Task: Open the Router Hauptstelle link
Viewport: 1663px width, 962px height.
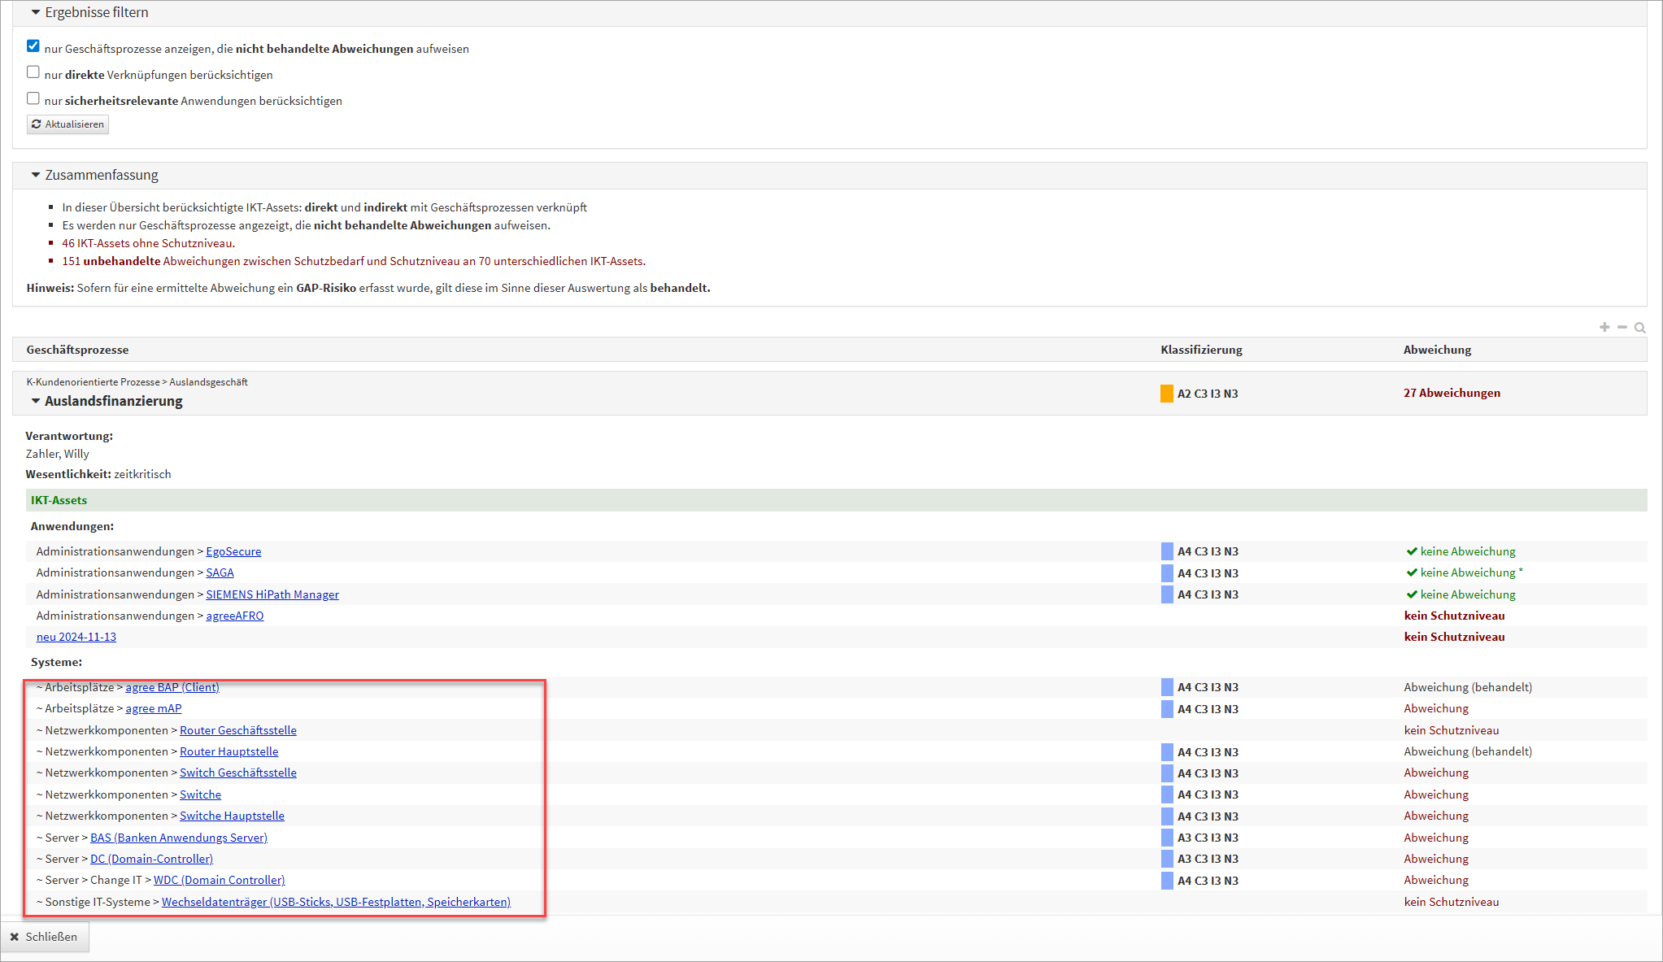Action: click(229, 751)
